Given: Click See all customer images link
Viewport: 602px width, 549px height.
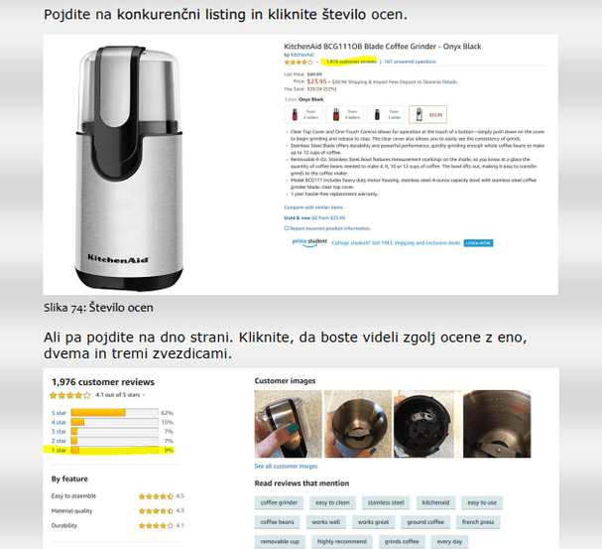Looking at the screenshot, I should click(x=286, y=466).
